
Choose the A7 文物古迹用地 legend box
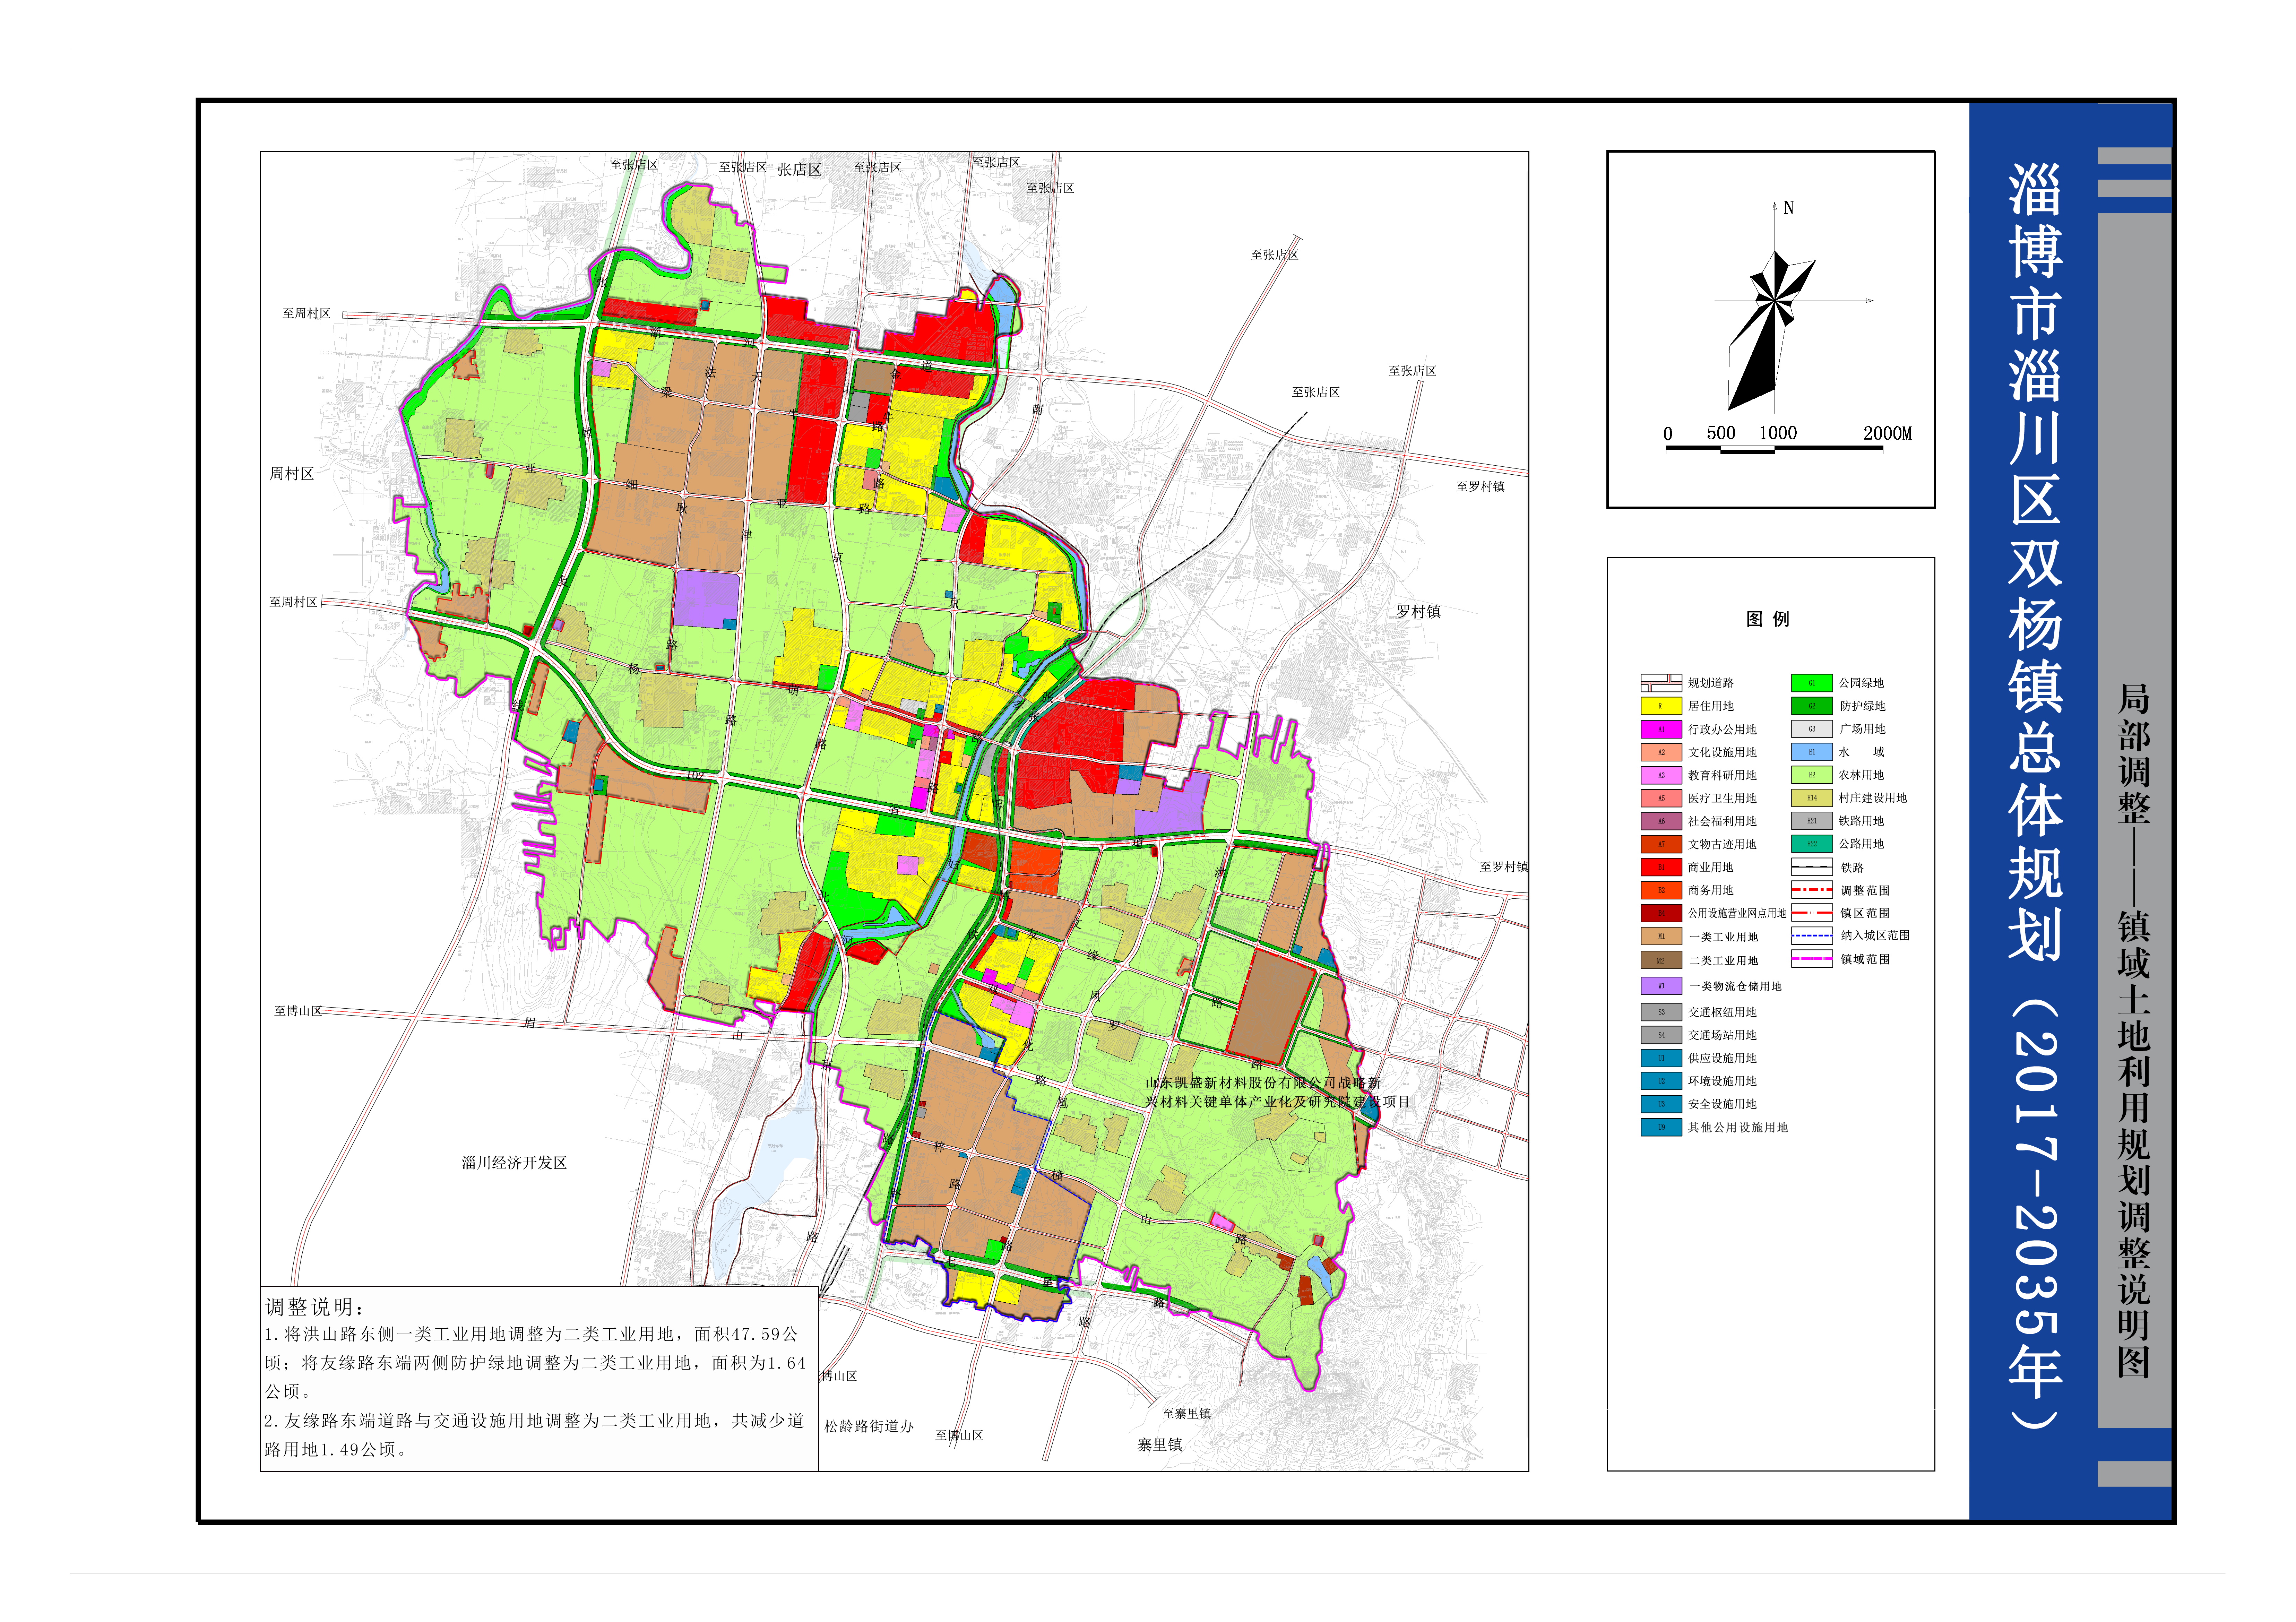click(1661, 844)
